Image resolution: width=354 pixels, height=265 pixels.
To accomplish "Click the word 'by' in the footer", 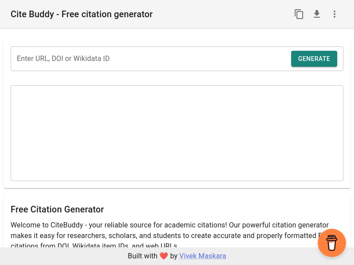I will 173,256.
